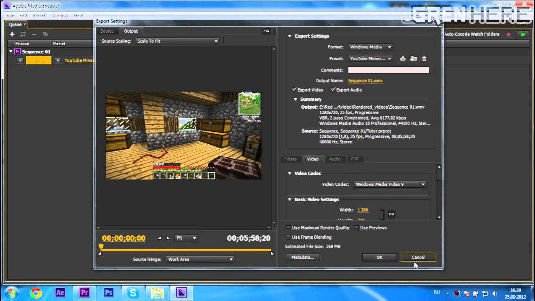Click the Set In Point triangle icon
The height and width of the screenshot is (301, 535).
(x=159, y=238)
